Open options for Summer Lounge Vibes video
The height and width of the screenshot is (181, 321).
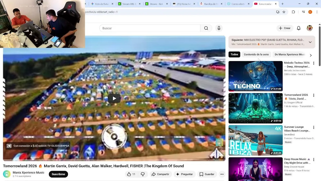(313, 127)
